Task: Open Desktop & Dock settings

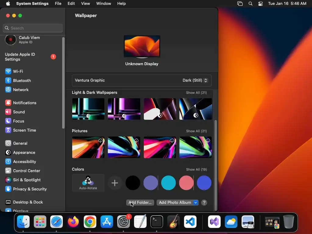Action: (x=24, y=202)
